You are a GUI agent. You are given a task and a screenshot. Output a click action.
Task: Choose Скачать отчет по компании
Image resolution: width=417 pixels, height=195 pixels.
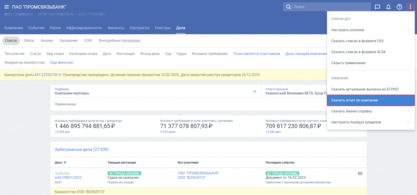[x=371, y=100]
